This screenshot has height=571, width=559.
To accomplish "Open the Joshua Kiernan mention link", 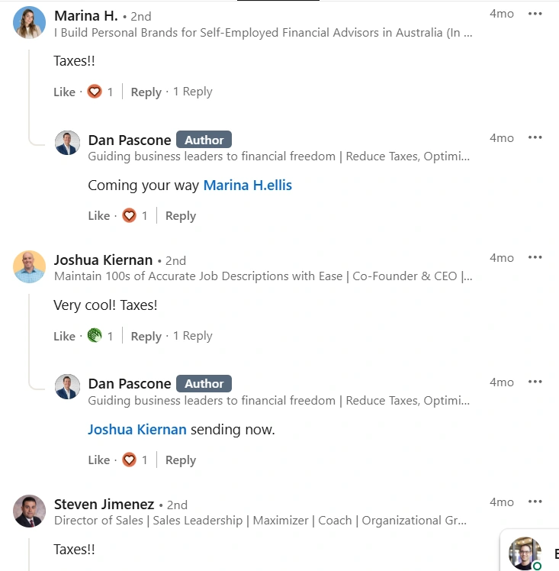I will coord(137,430).
